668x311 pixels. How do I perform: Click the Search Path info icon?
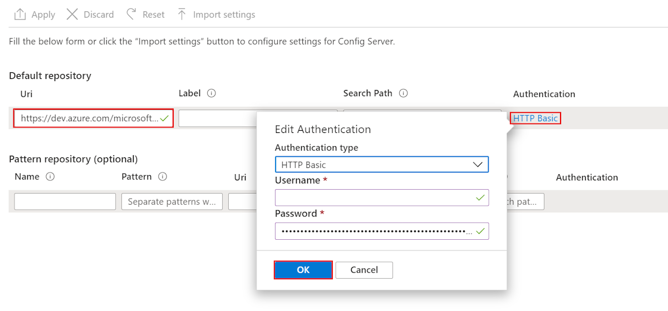click(404, 93)
